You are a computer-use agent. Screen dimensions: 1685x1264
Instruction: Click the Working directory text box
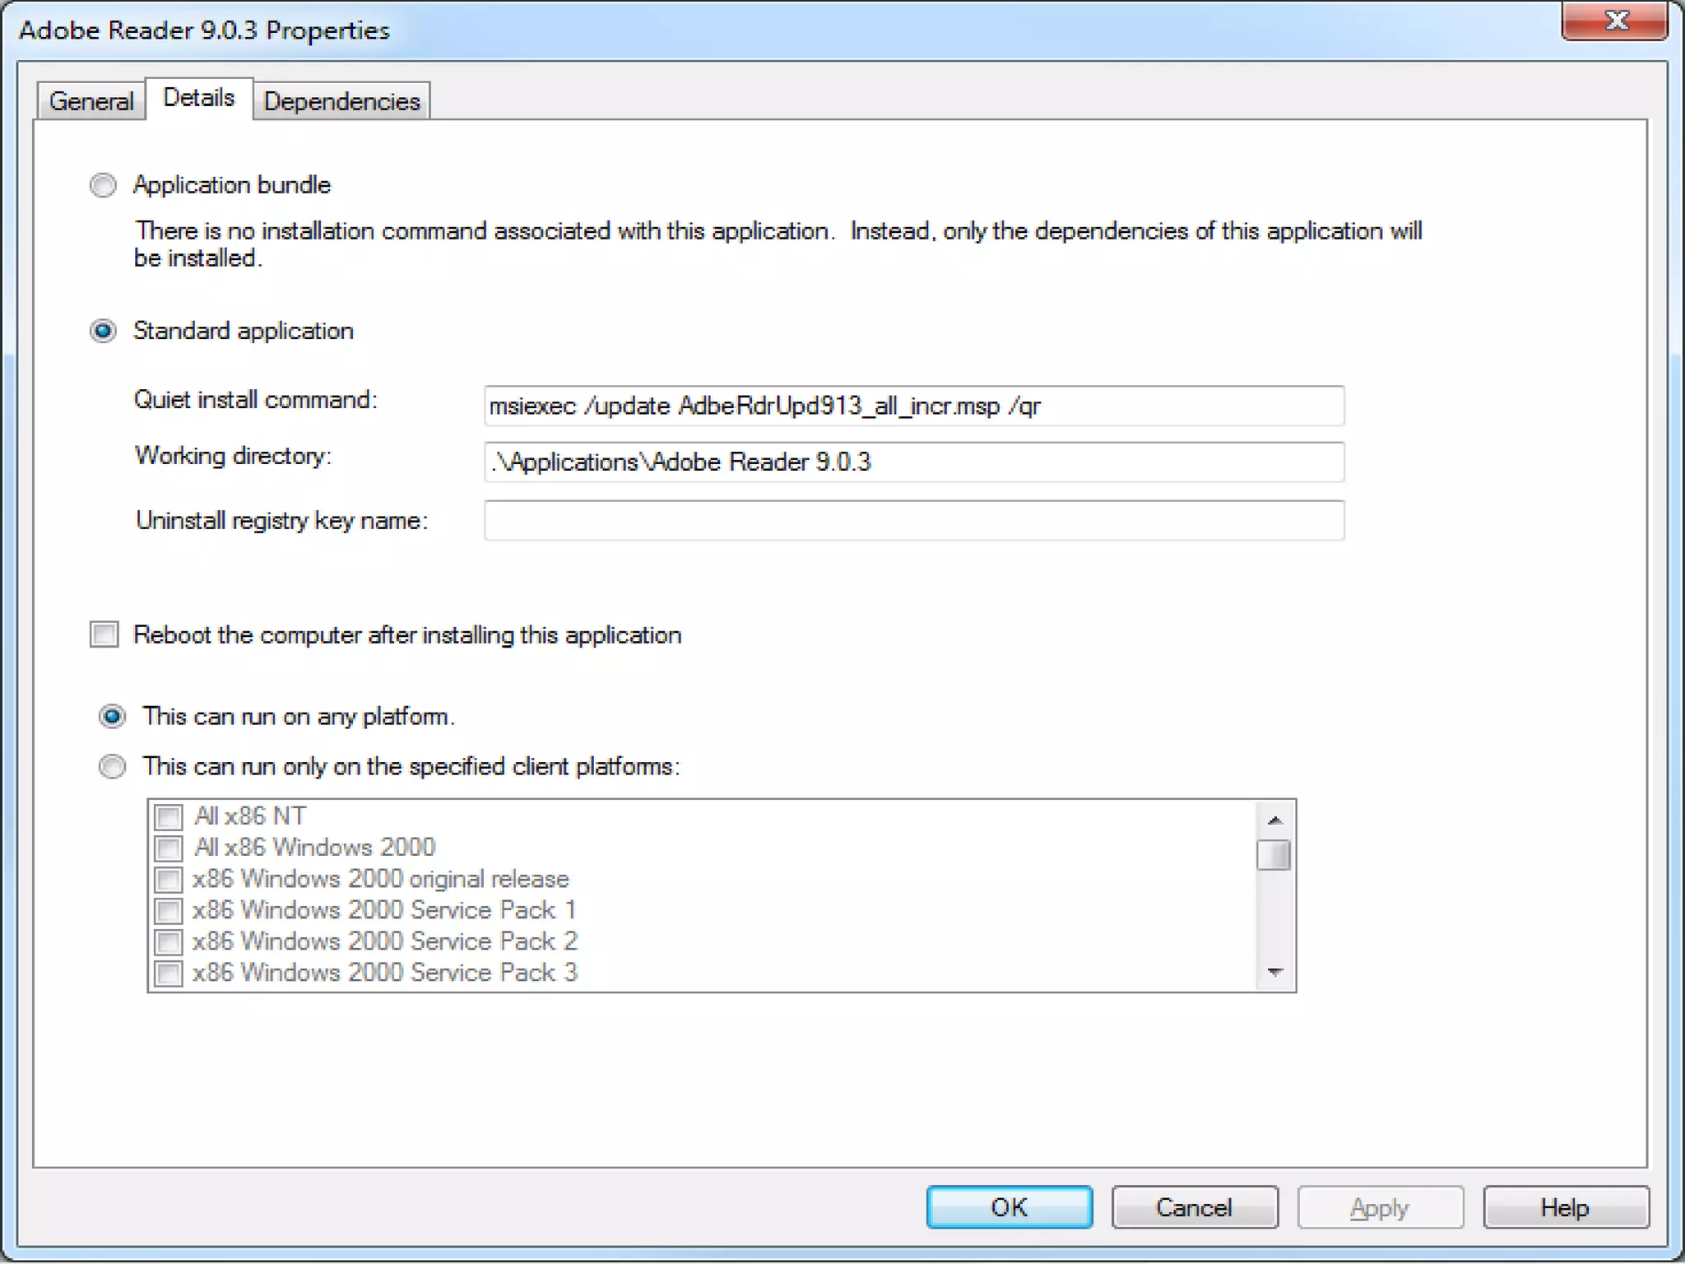[x=913, y=462]
